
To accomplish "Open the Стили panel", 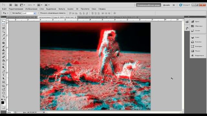I will tap(198, 31).
